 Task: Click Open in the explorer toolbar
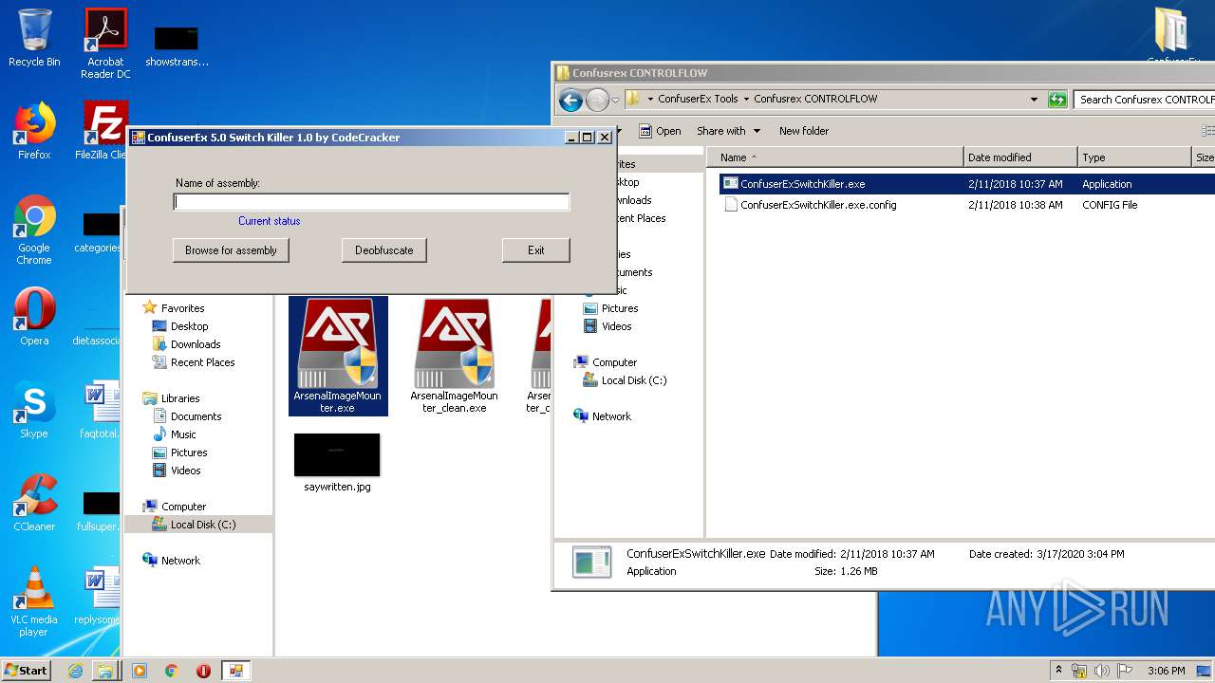(660, 131)
